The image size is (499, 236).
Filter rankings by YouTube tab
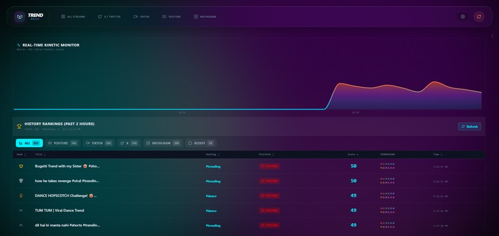click(x=63, y=143)
